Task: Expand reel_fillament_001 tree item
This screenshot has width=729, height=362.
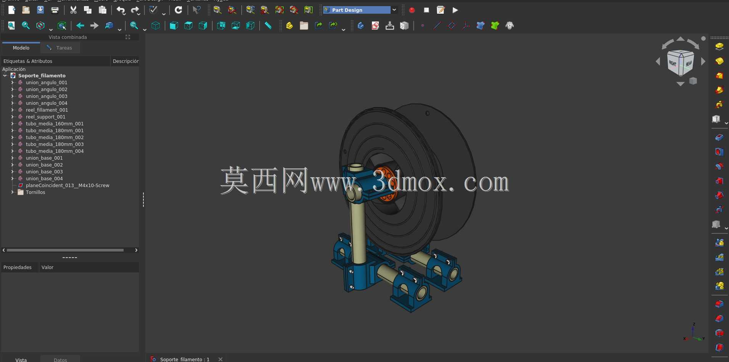Action: tap(13, 110)
